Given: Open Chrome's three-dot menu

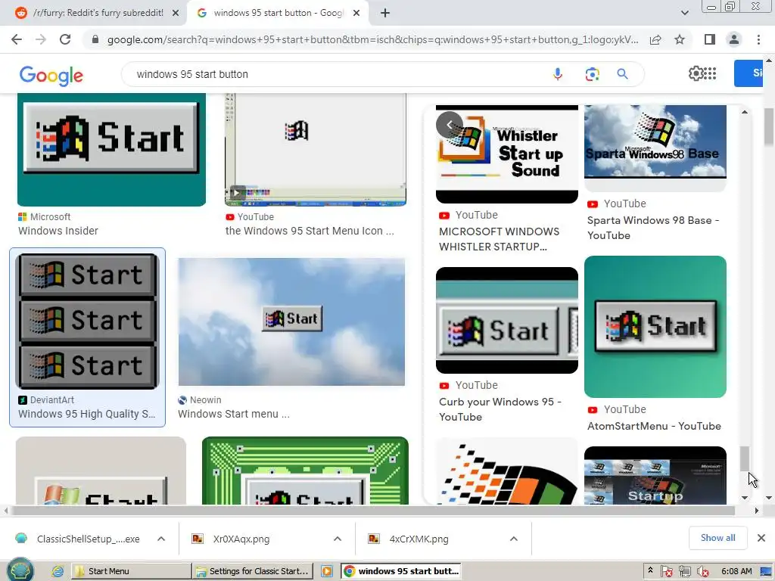Looking at the screenshot, I should (x=758, y=39).
